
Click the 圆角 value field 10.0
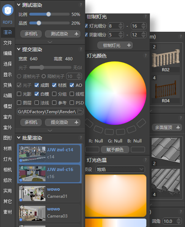[172, 221]
